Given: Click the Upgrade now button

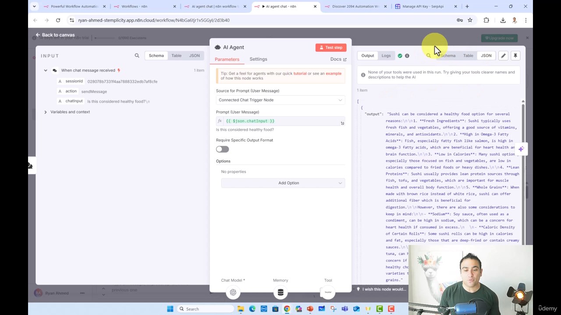Looking at the screenshot, I should pos(500,38).
